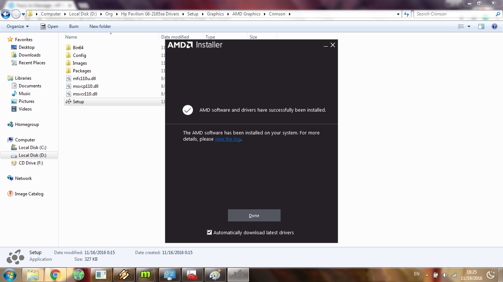The width and height of the screenshot is (503, 282).
Task: Click the Org breadcrumb segment
Action: coord(109,14)
